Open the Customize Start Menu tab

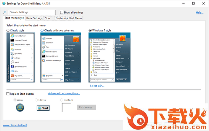click(x=69, y=18)
